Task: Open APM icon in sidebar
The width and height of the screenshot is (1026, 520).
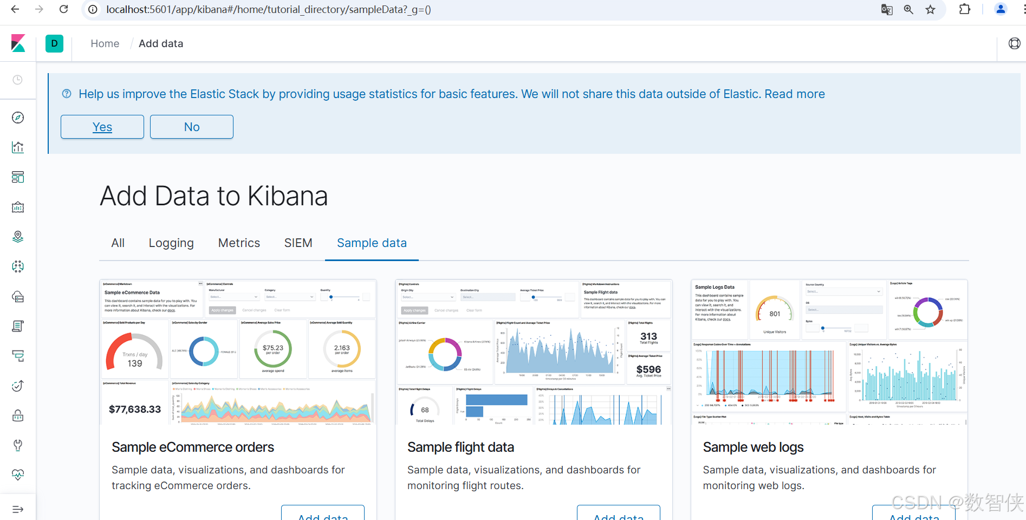Action: 18,356
